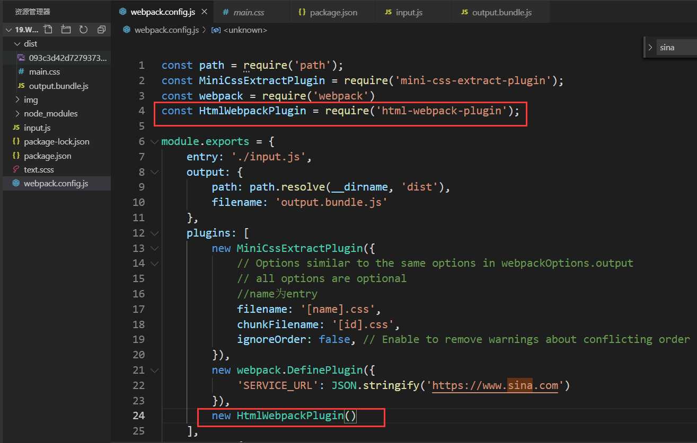The height and width of the screenshot is (443, 697).
Task: Select webpack.config.js in the explorer tree
Action: coord(56,184)
